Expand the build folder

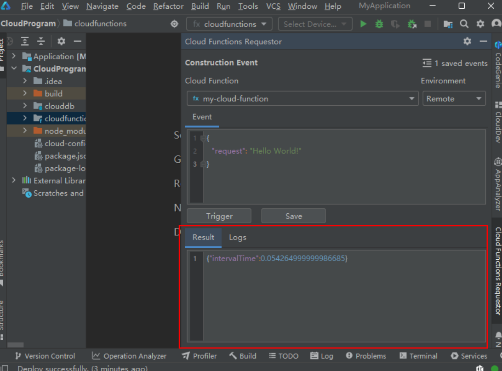pyautogui.click(x=25, y=93)
